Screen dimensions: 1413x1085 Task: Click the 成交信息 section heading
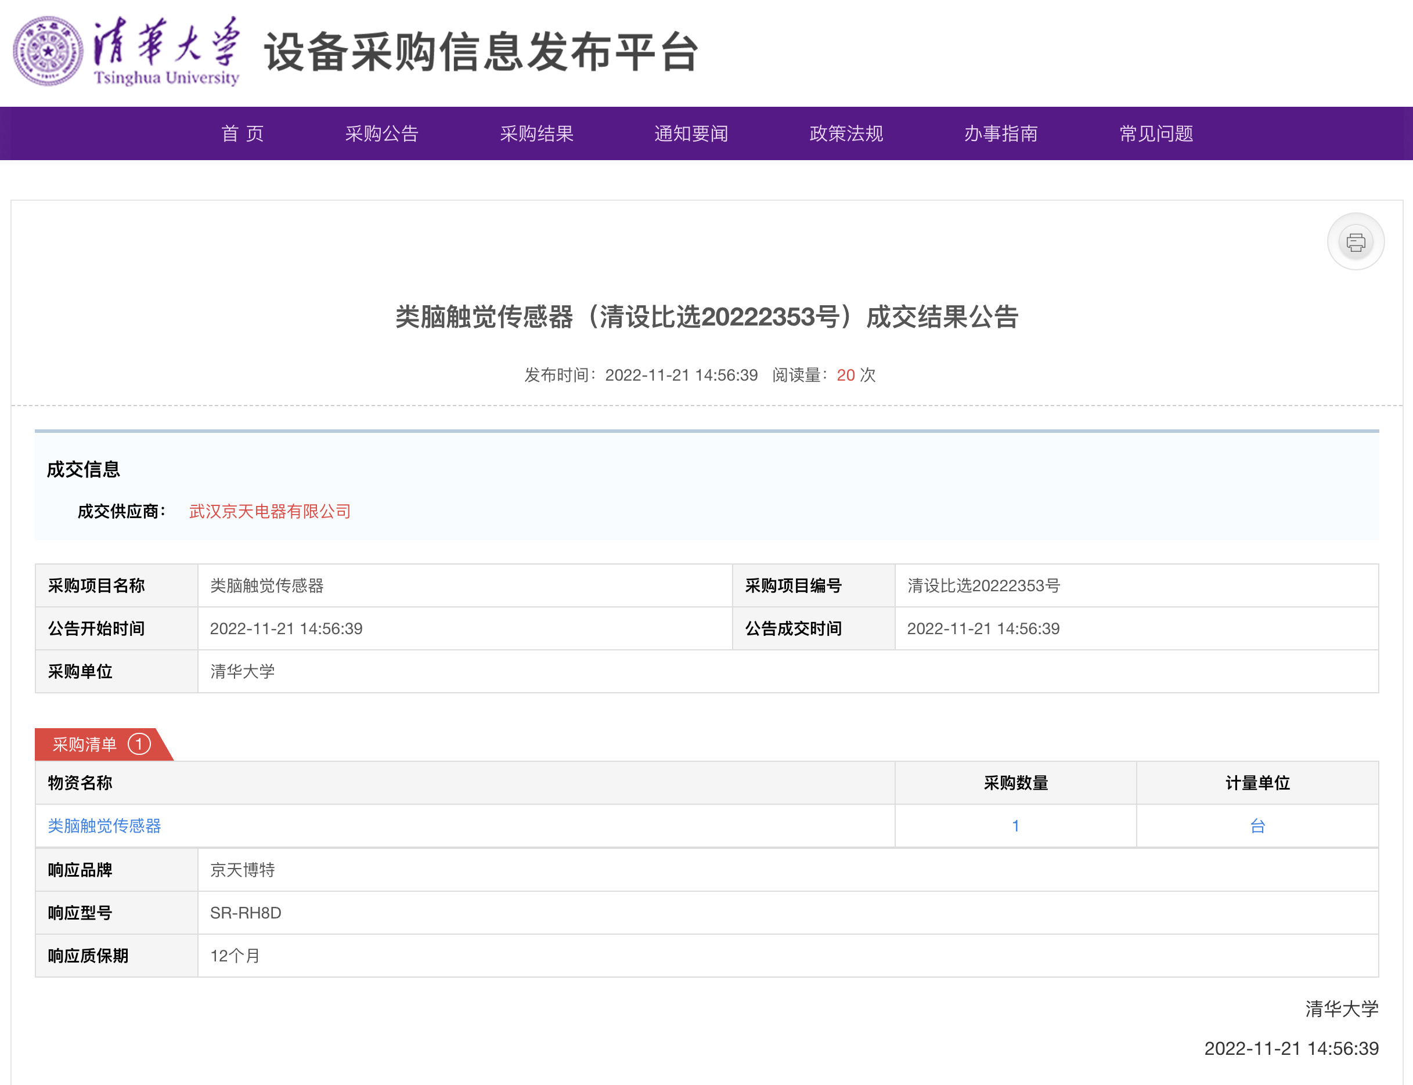84,469
